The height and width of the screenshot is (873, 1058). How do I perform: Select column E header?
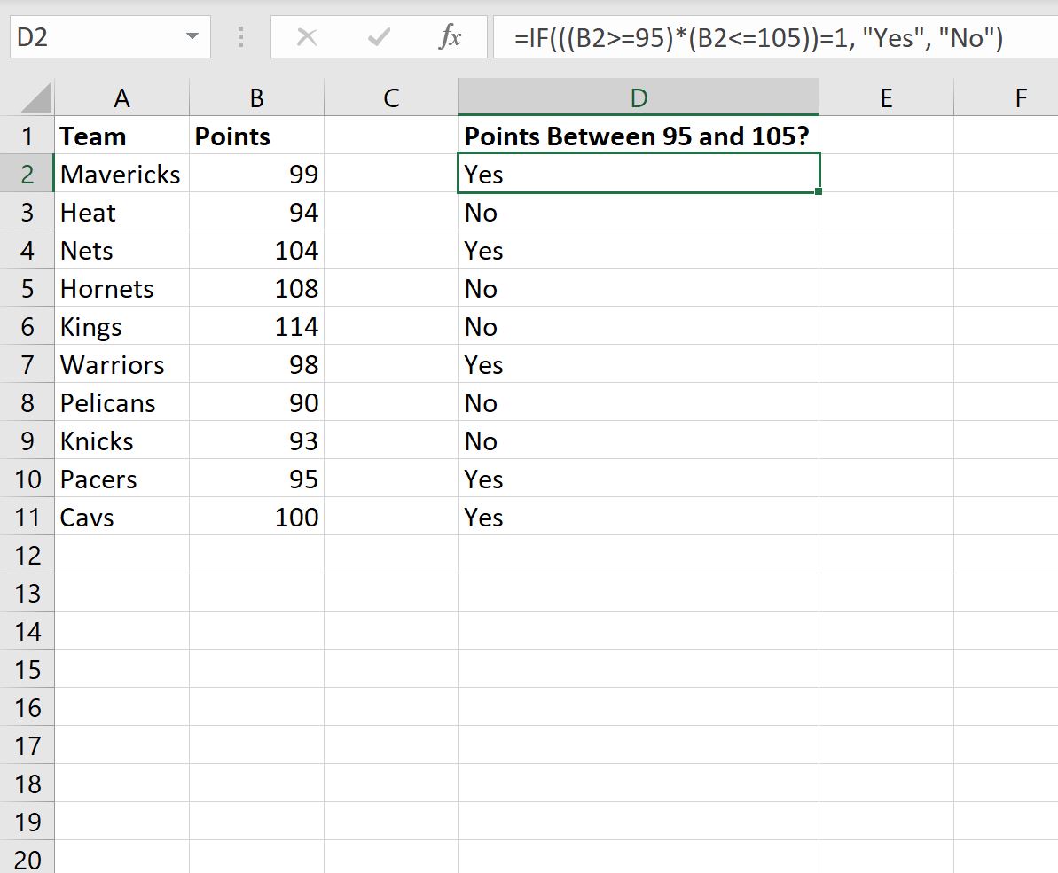click(886, 97)
